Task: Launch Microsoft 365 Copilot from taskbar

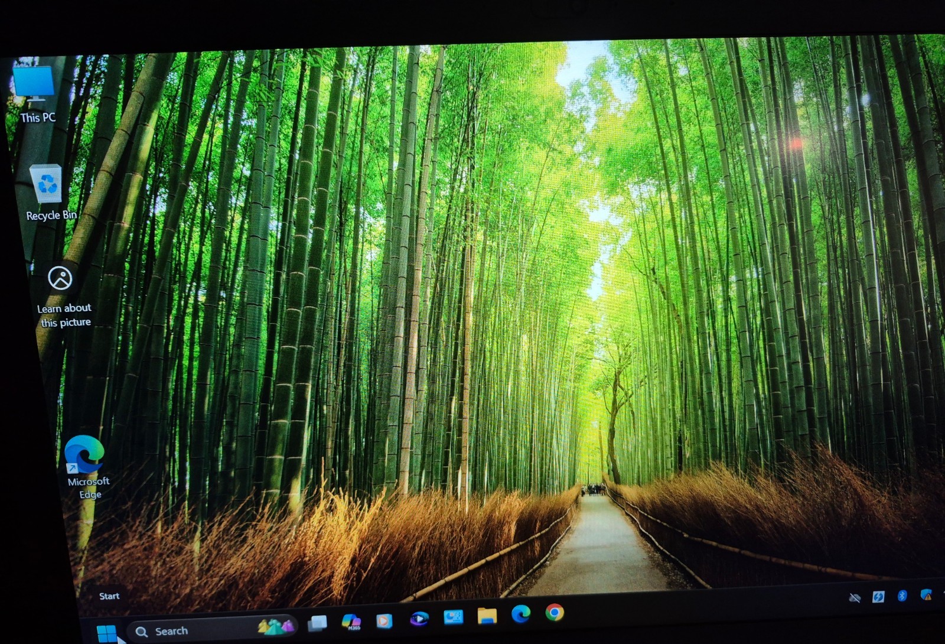Action: 351,622
